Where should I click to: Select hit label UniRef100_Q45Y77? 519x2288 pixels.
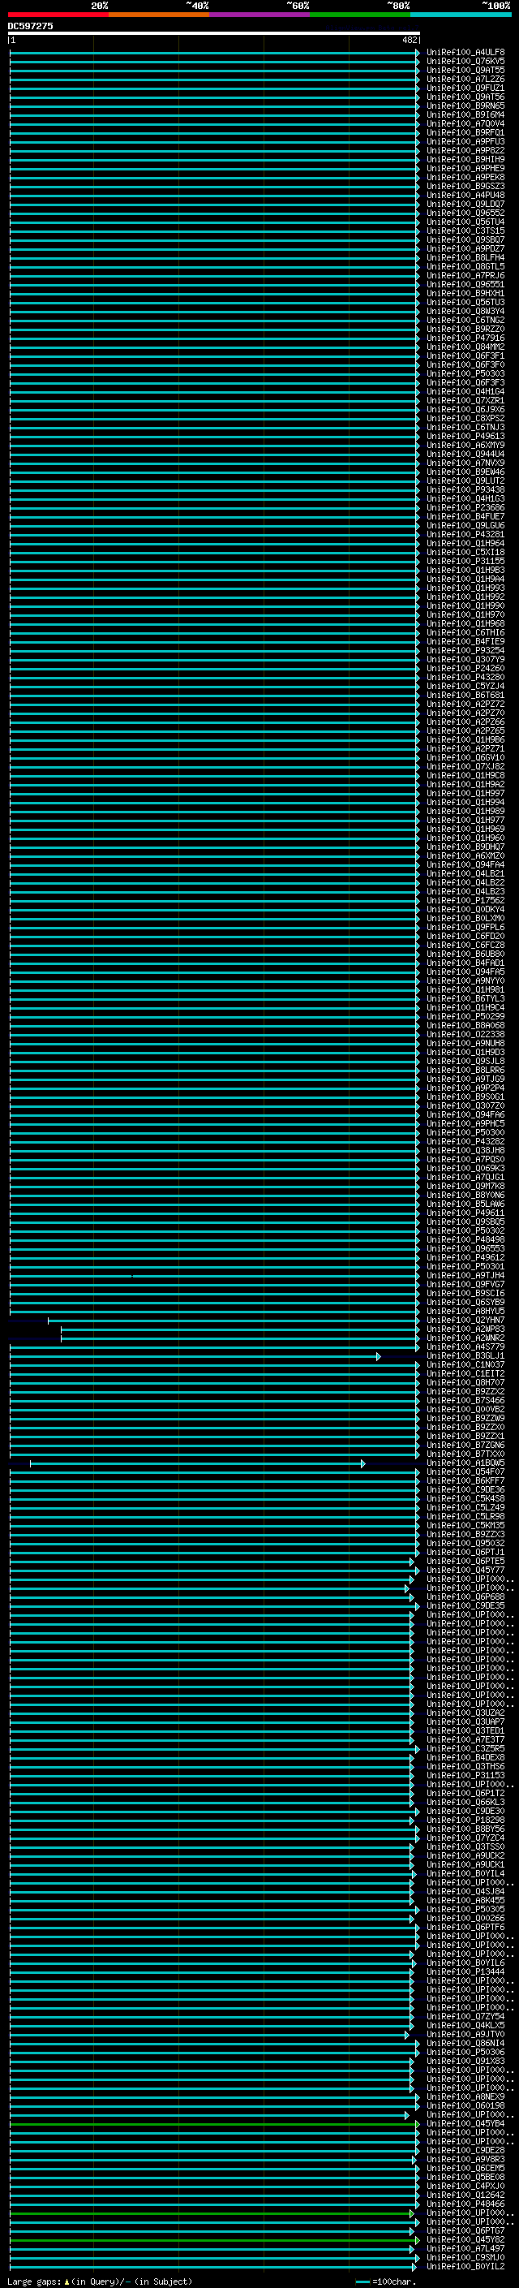pos(465,1570)
